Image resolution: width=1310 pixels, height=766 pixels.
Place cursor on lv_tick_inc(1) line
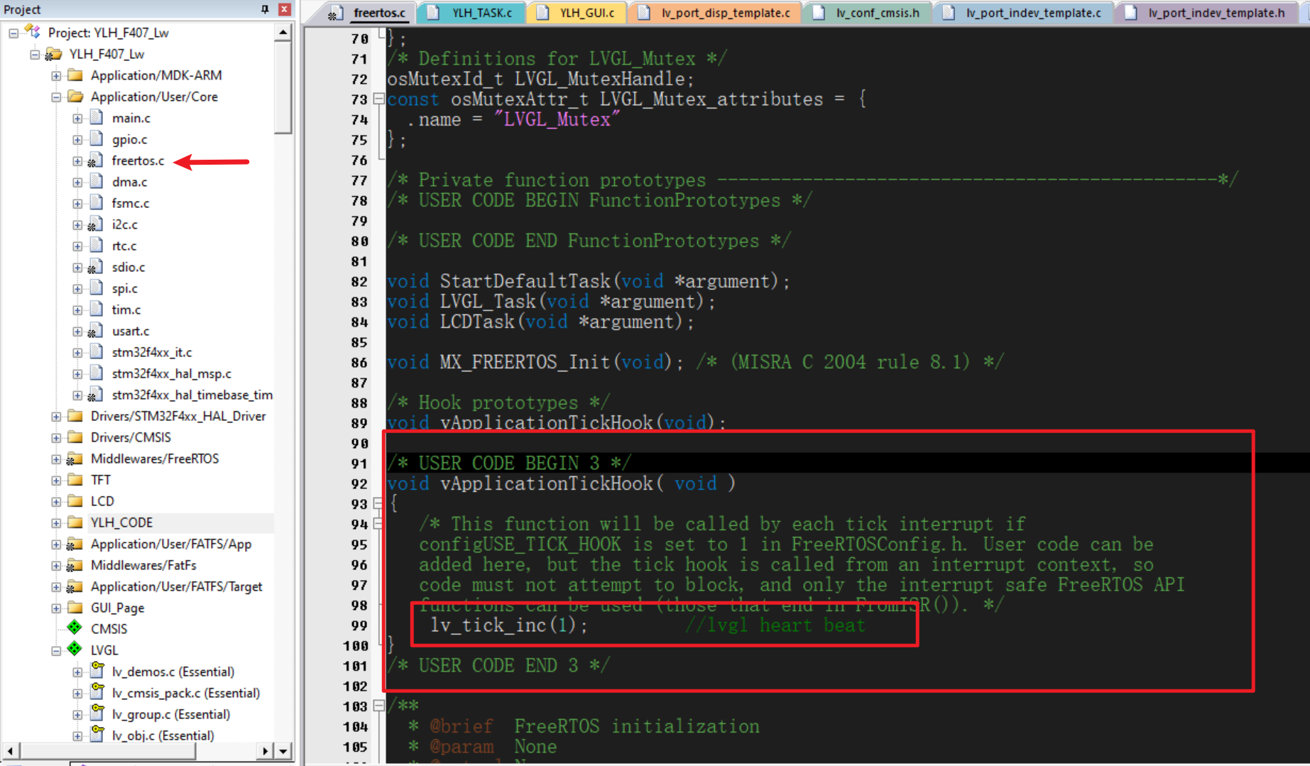click(x=509, y=625)
